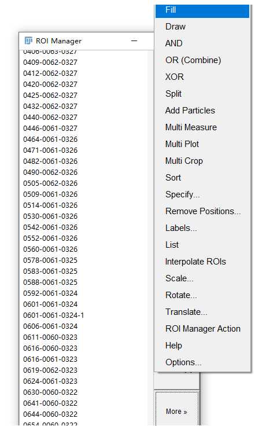Viewport: 266px width, 426px height.
Task: Choose Fill from the popup menu
Action: [x=202, y=10]
